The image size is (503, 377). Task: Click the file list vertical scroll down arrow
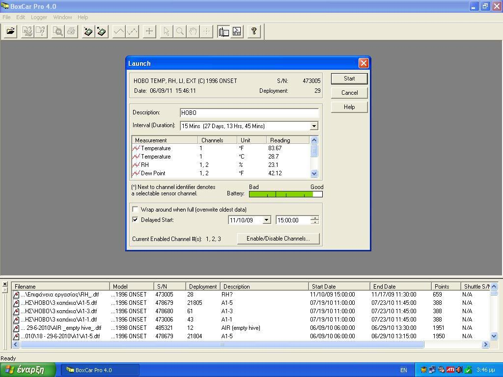[494, 336]
